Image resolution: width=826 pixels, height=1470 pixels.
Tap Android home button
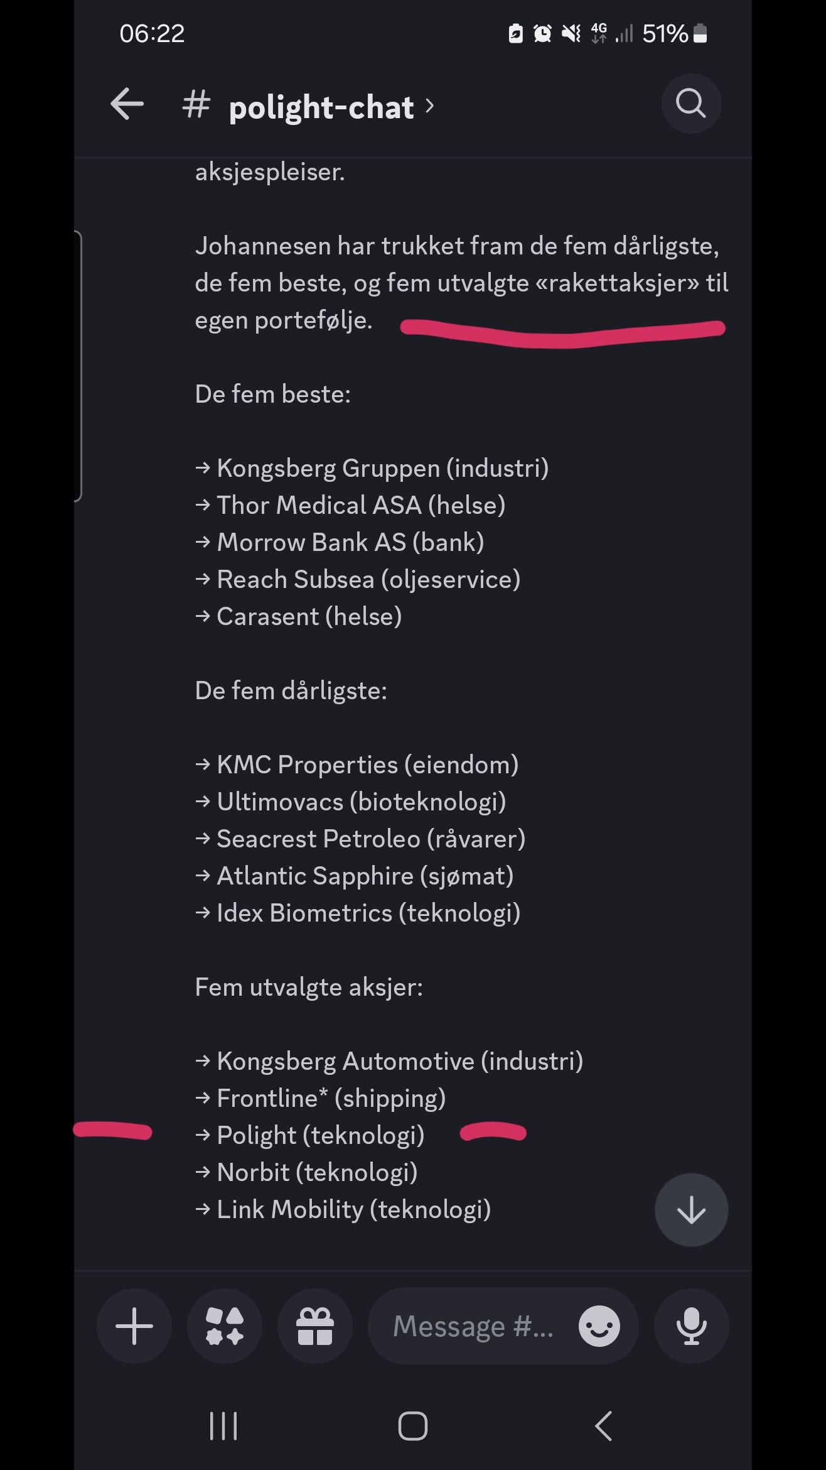(x=413, y=1426)
